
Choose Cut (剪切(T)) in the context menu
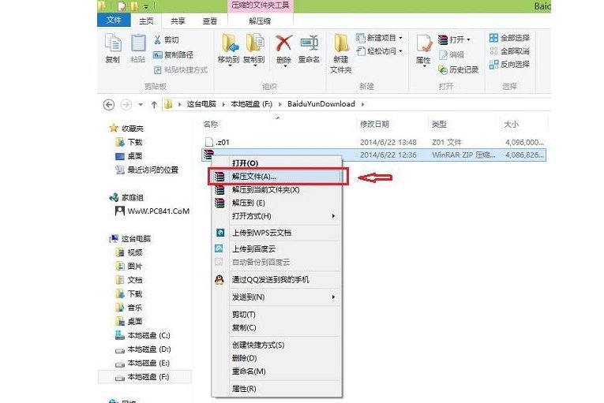point(276,315)
